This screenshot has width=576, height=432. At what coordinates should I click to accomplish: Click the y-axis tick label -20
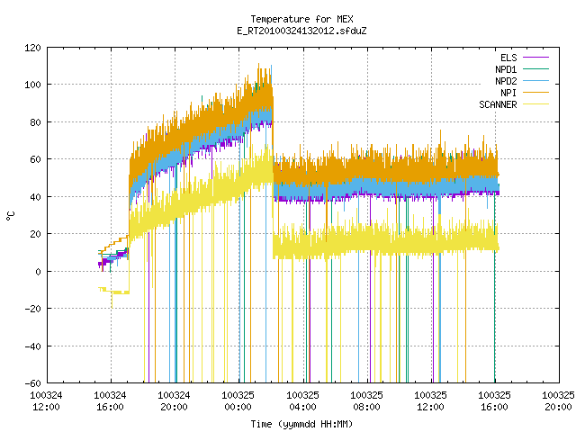click(32, 309)
